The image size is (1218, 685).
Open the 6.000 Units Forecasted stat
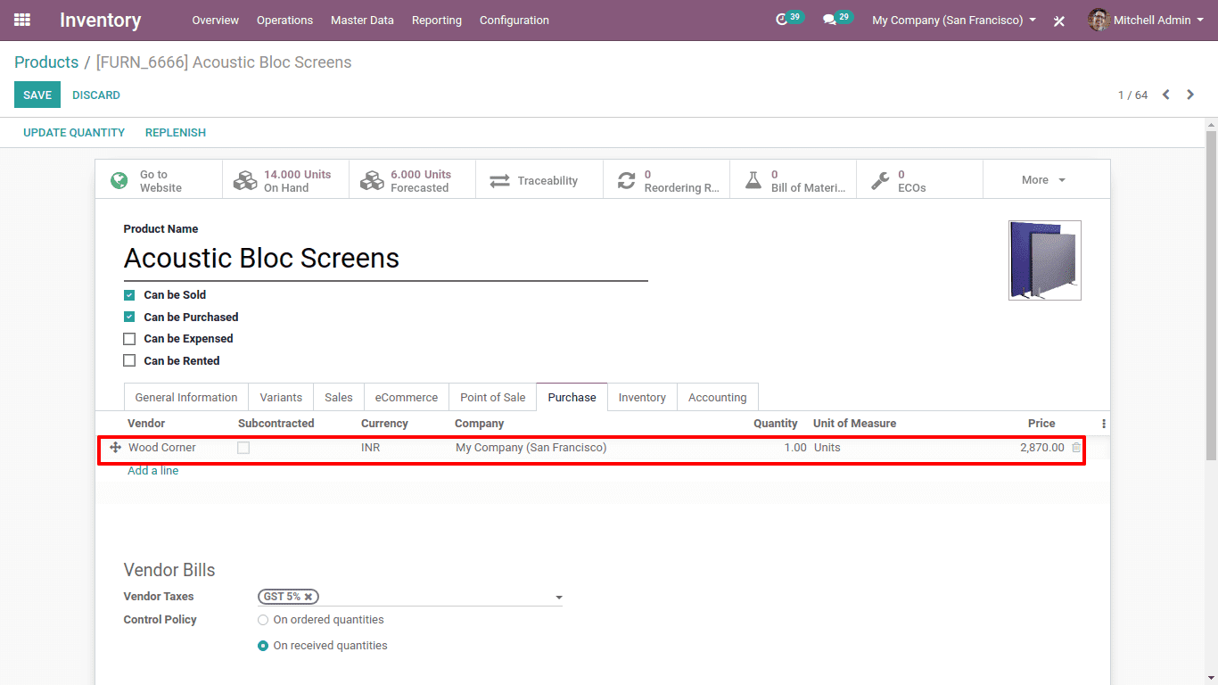click(412, 180)
